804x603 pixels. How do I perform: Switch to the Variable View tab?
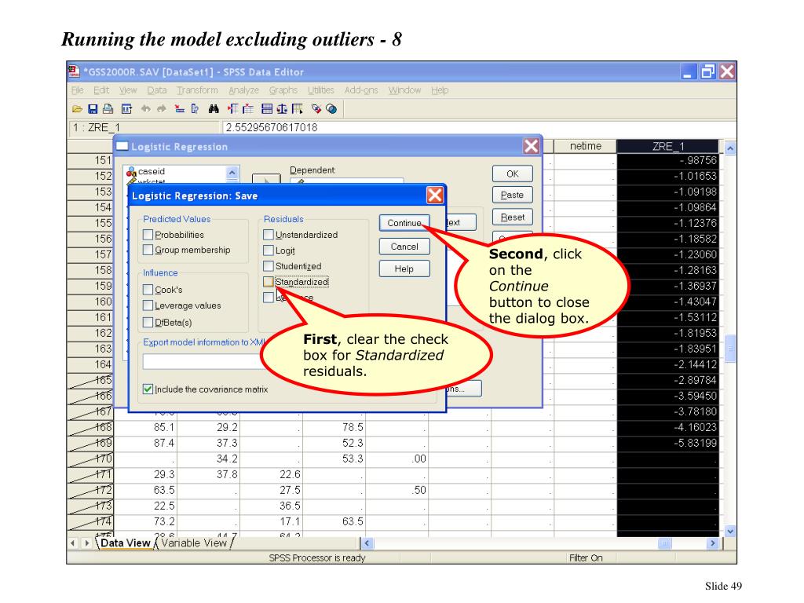(x=194, y=543)
